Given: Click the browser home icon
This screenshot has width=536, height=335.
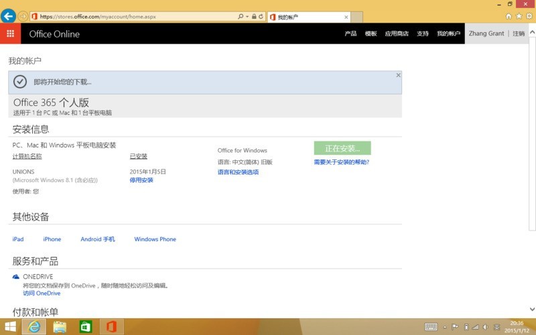Looking at the screenshot, I should [509, 16].
